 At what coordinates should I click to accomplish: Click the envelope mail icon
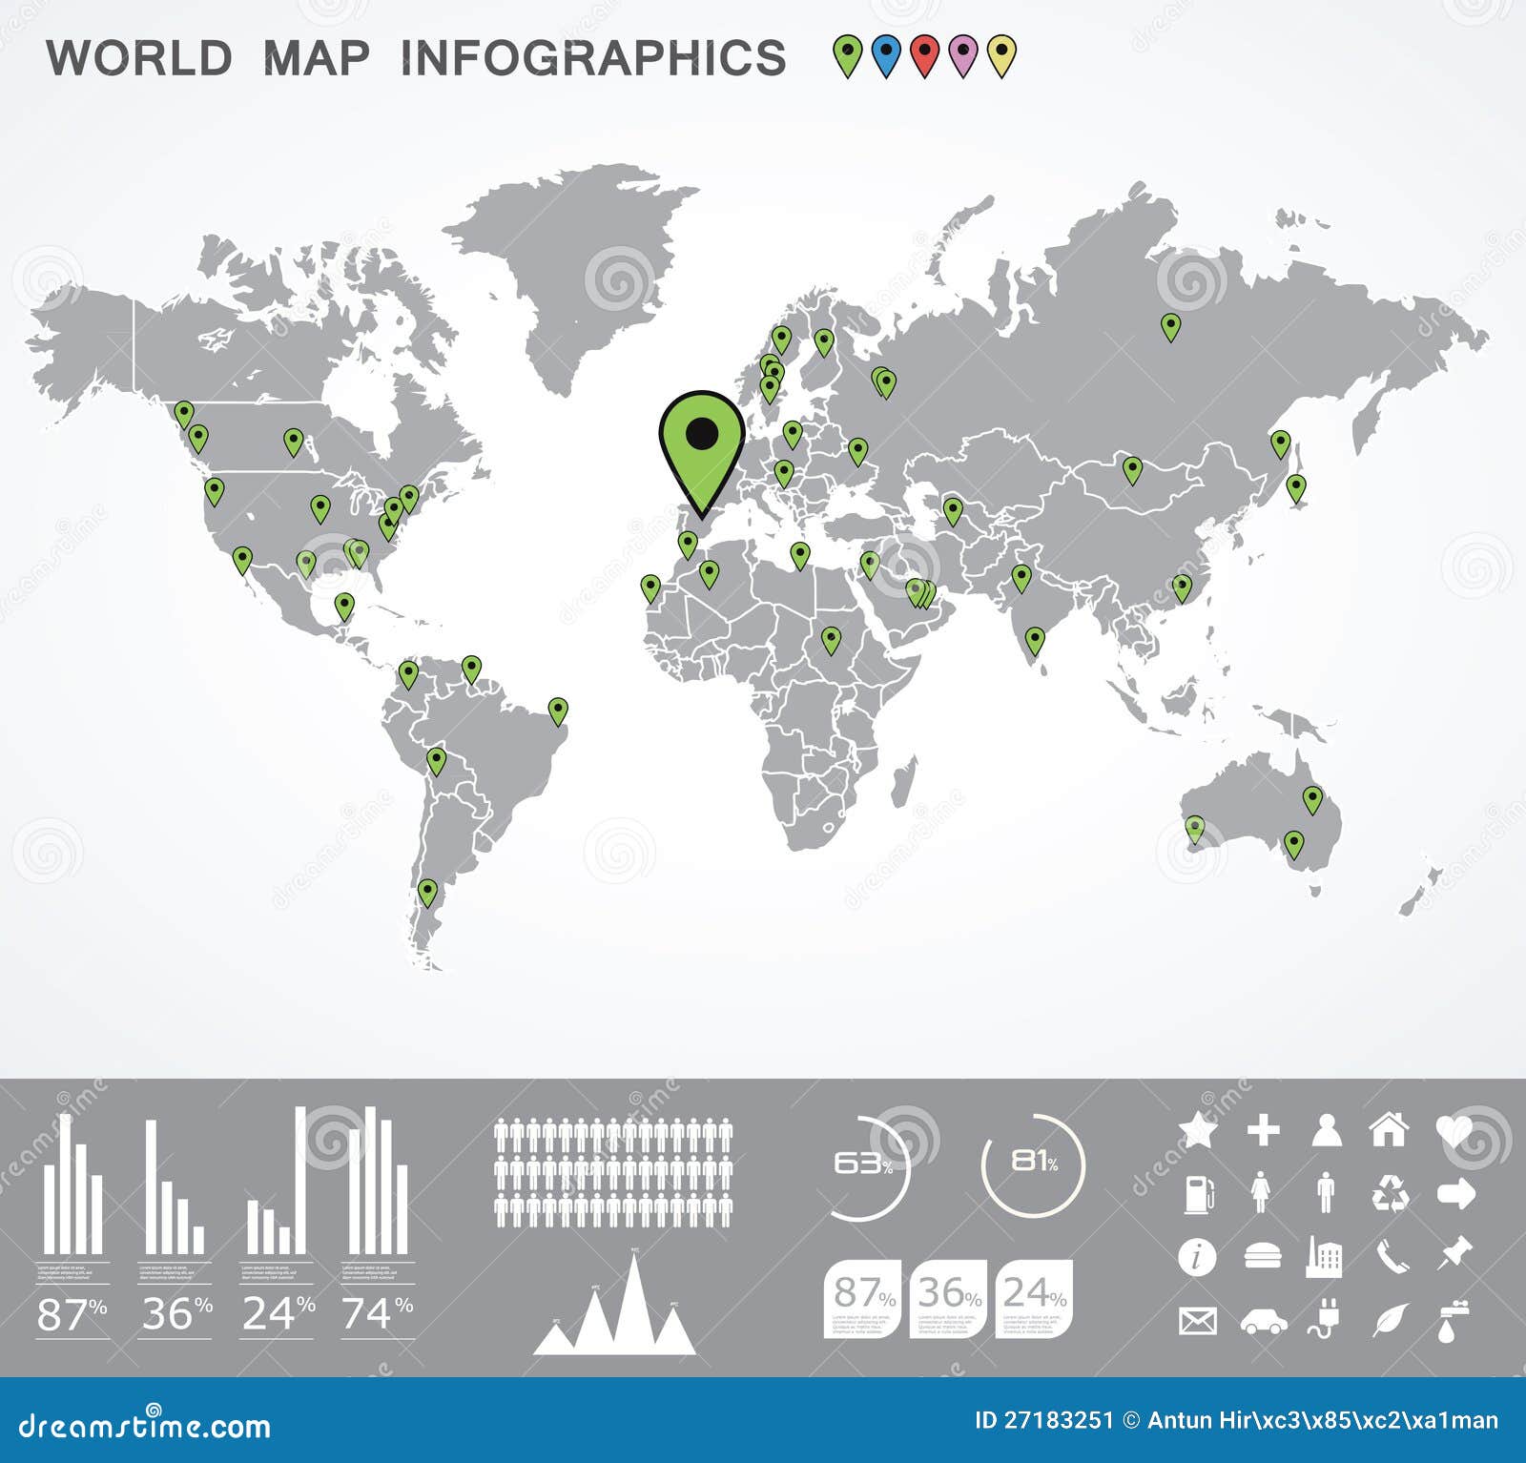(x=1197, y=1320)
